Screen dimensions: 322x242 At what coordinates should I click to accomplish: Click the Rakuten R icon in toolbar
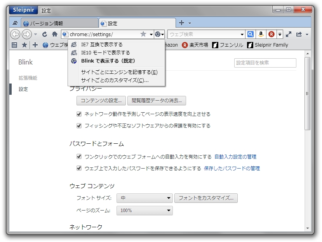tap(271, 34)
